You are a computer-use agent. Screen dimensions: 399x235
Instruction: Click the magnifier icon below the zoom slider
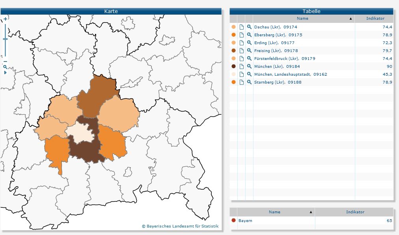pos(5,67)
